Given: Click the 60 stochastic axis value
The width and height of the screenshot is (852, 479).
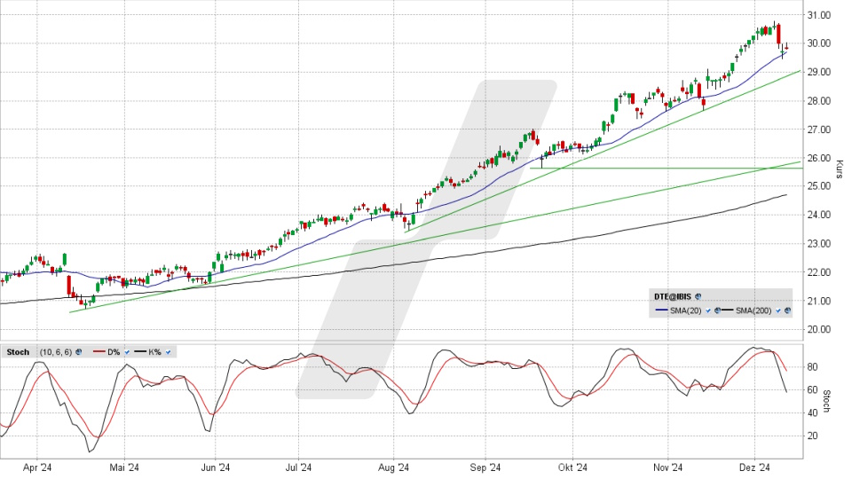Looking at the screenshot, I should click(812, 390).
